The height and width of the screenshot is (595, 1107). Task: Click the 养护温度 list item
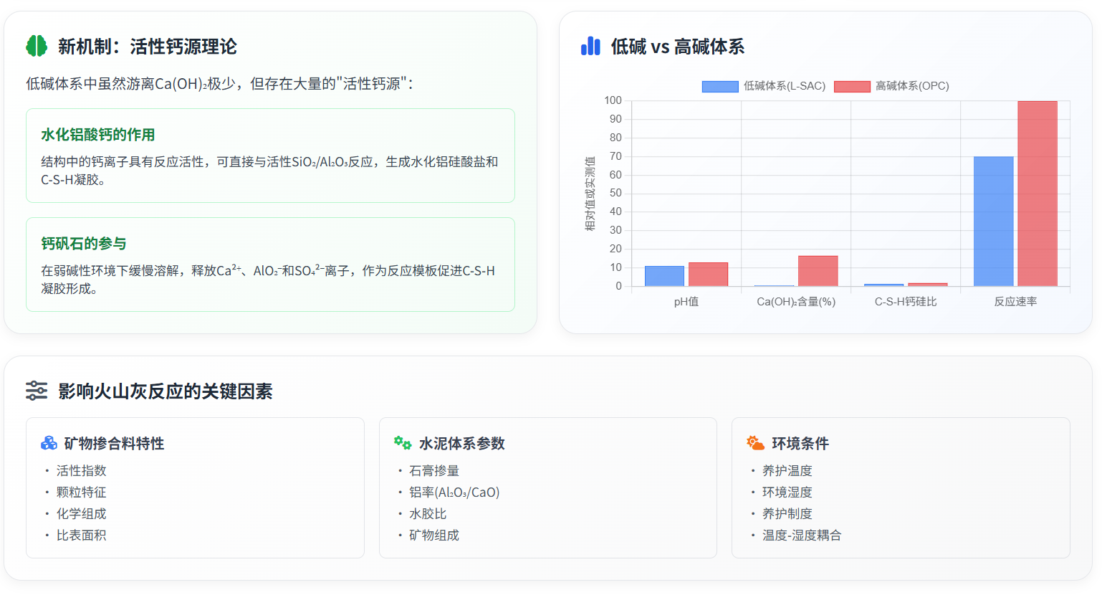click(x=787, y=471)
